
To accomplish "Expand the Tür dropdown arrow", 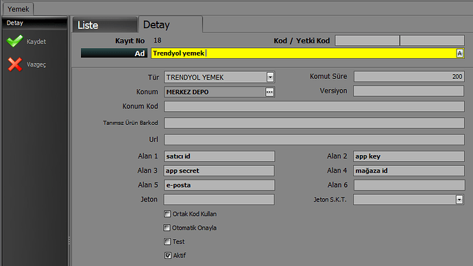I will (x=270, y=77).
